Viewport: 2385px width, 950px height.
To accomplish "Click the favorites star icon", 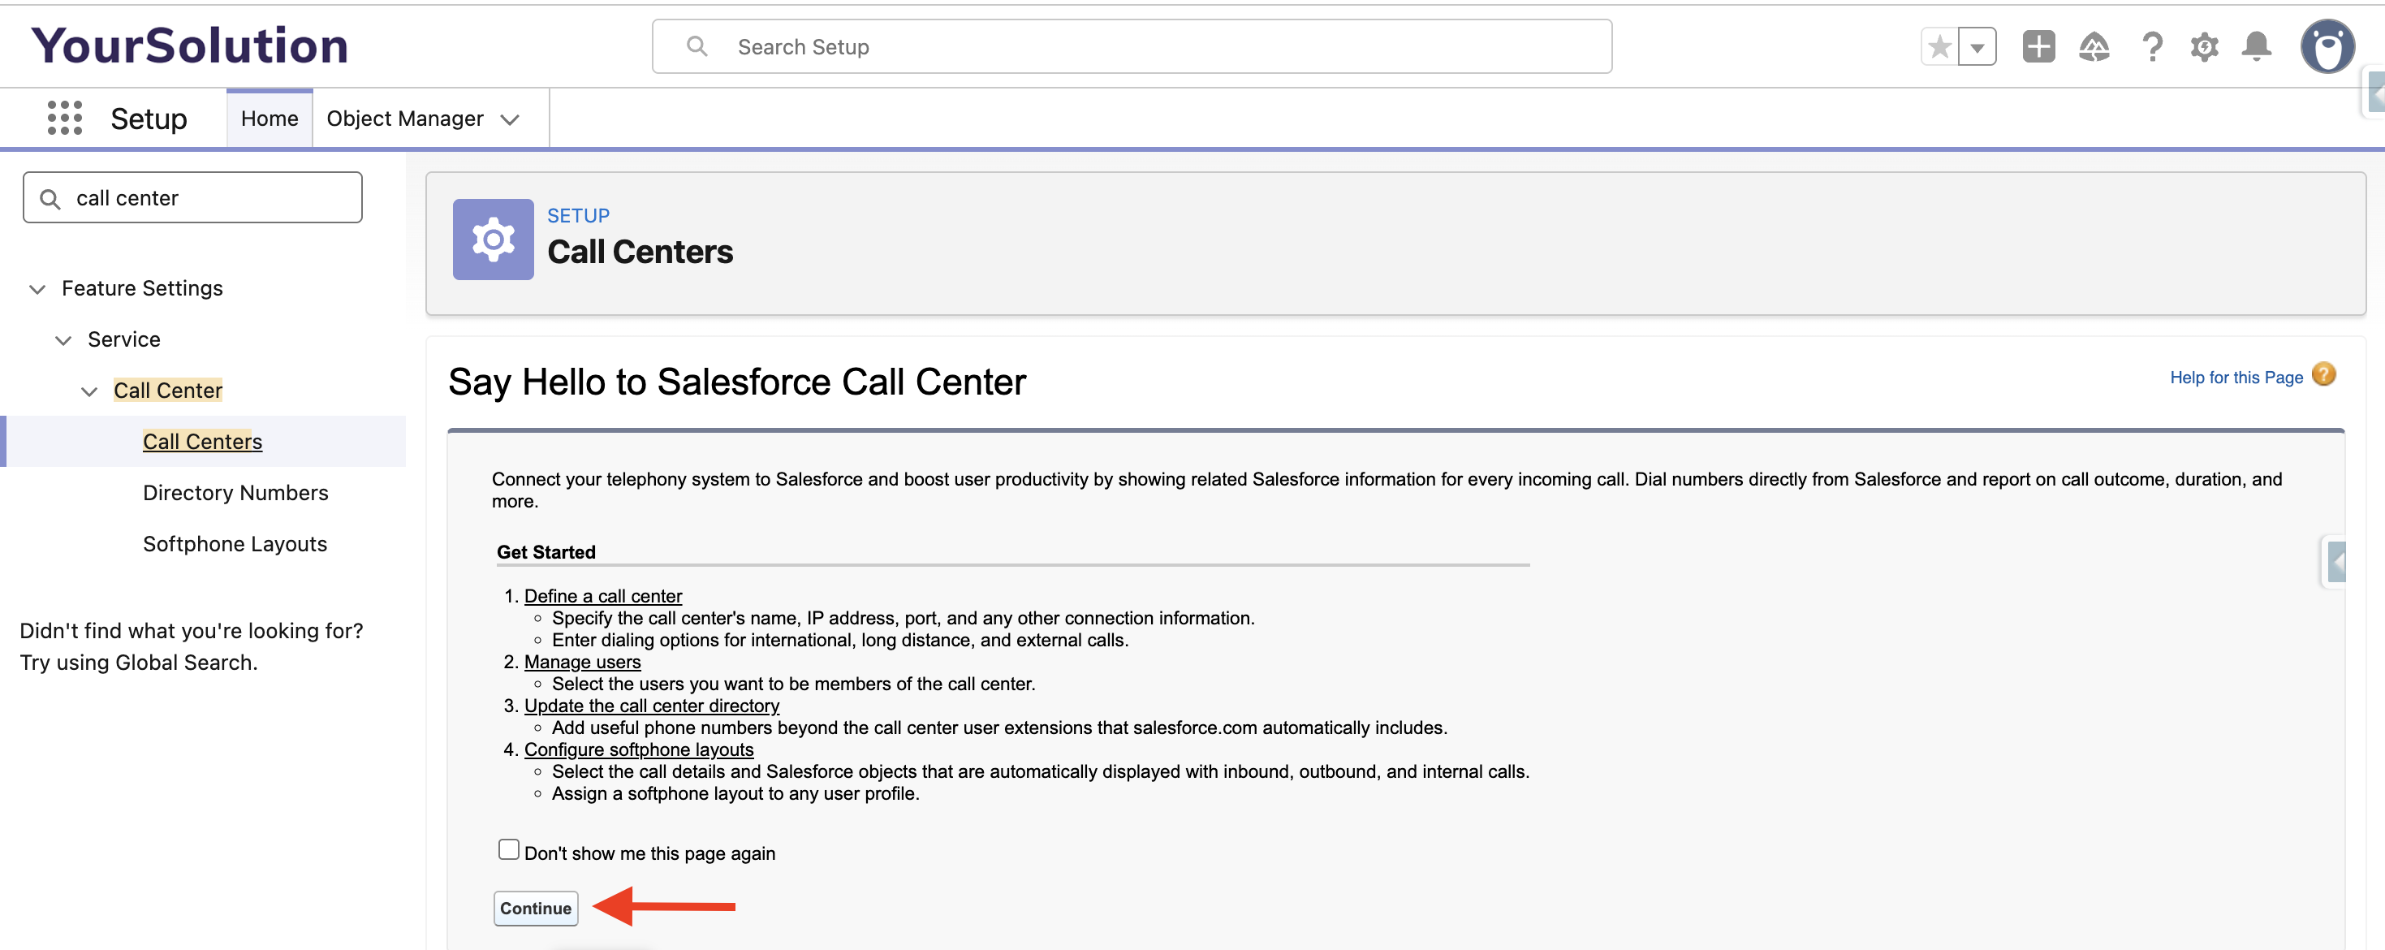I will click(1939, 46).
